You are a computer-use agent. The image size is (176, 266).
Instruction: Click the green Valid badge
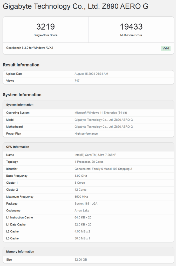(x=166, y=48)
